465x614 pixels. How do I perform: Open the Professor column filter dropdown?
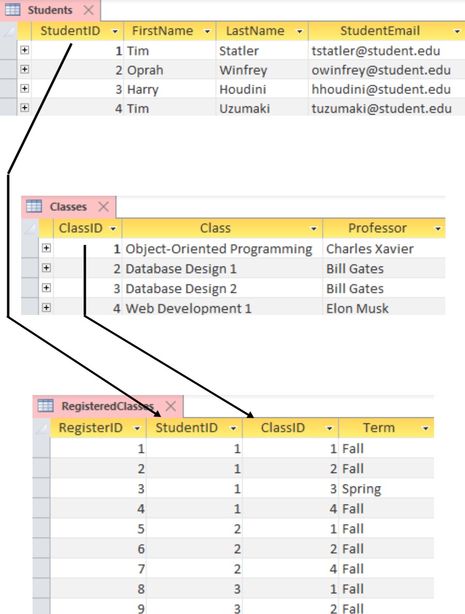point(439,228)
